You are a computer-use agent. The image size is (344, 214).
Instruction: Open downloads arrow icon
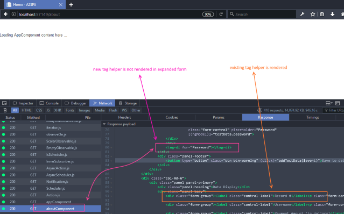coord(332,14)
